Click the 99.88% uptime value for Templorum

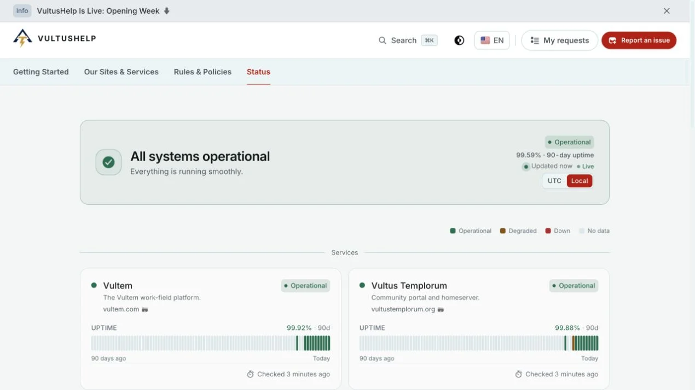567,328
